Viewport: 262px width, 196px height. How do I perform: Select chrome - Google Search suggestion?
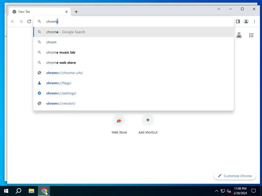133,32
